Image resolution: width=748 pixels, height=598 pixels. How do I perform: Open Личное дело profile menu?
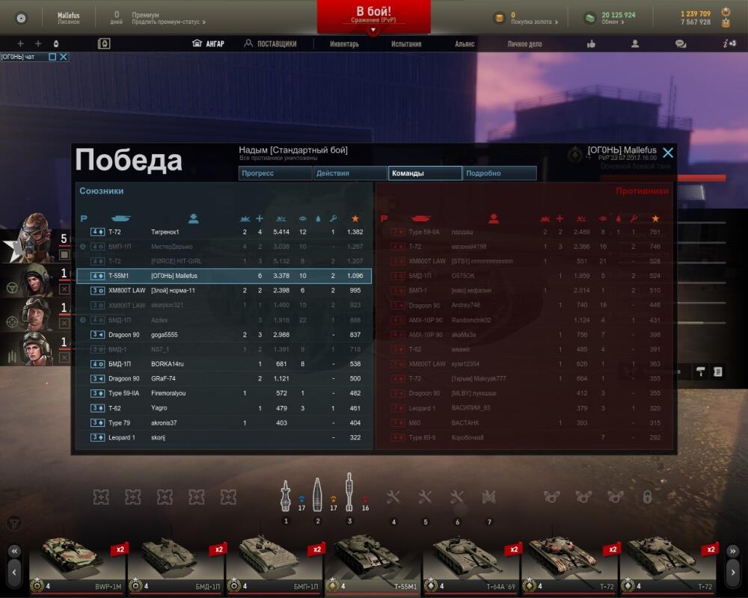tap(525, 44)
